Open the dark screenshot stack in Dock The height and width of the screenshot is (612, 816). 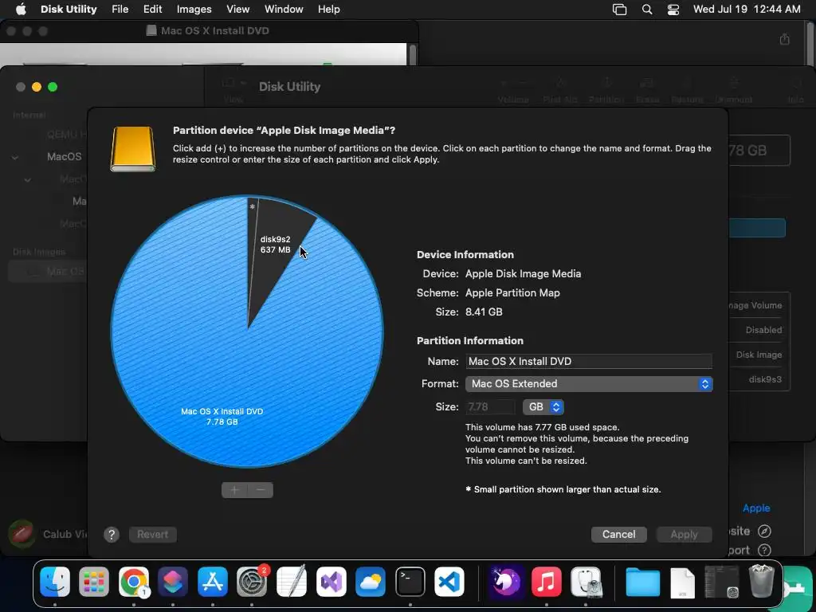pos(721,582)
